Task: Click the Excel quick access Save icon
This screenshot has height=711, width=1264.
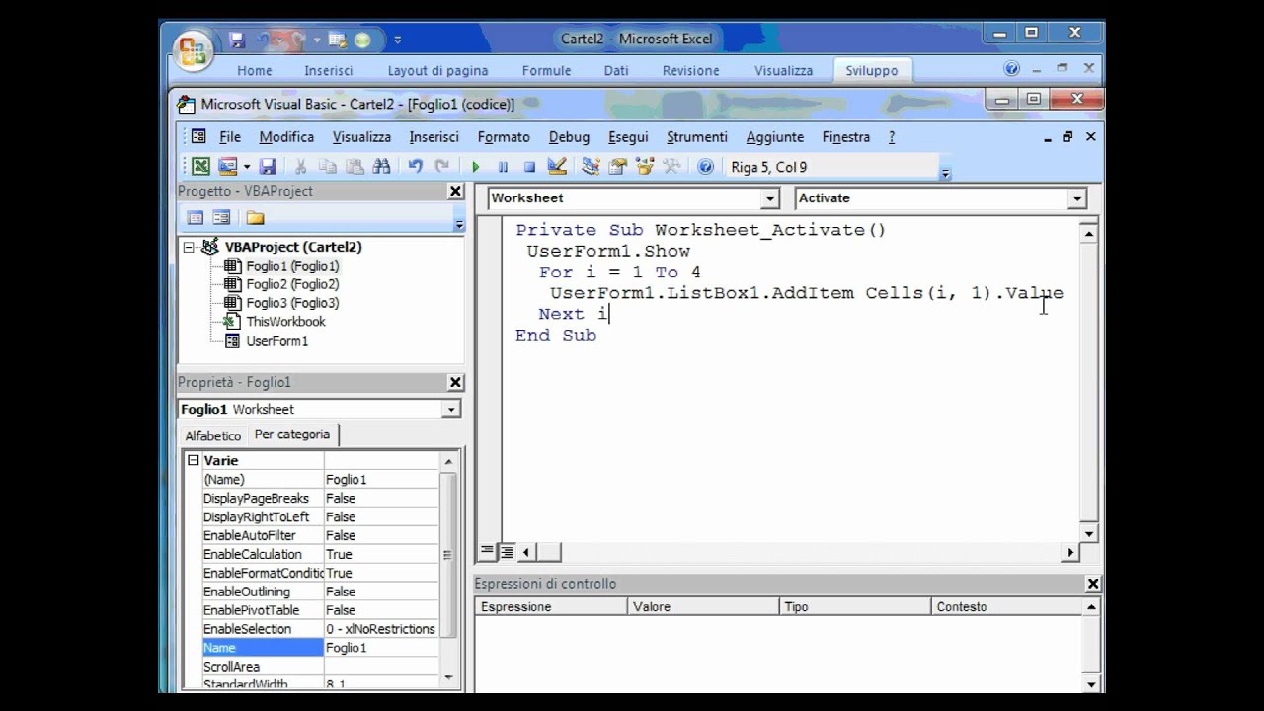Action: point(237,40)
